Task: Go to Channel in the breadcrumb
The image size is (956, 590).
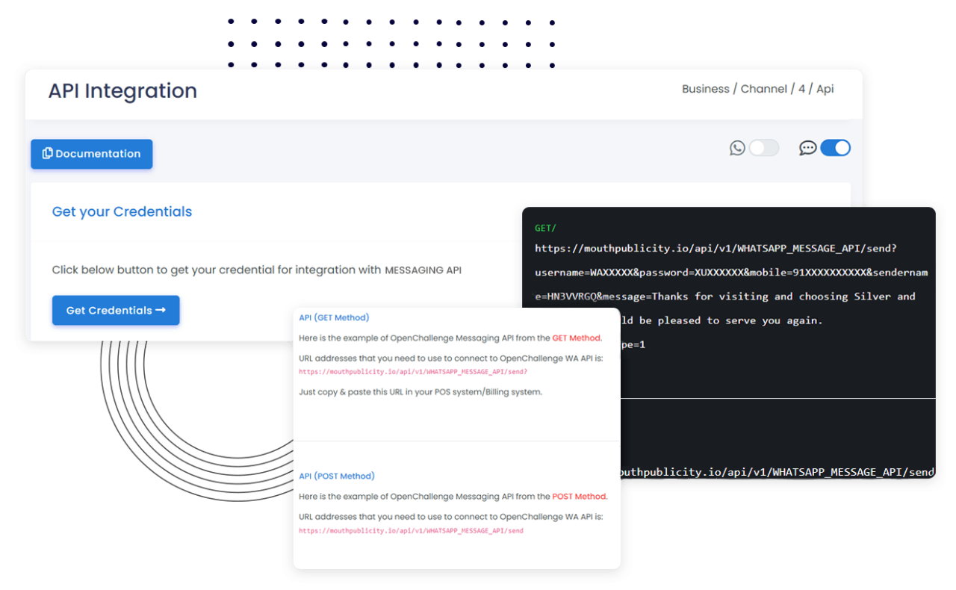Action: click(764, 89)
